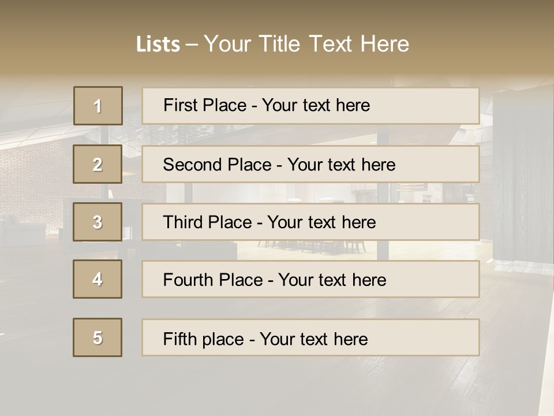Click the slide title text
554x416 pixels.
273,44
